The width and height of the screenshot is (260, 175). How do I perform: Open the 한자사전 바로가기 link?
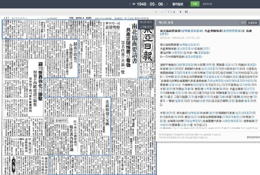click(253, 137)
